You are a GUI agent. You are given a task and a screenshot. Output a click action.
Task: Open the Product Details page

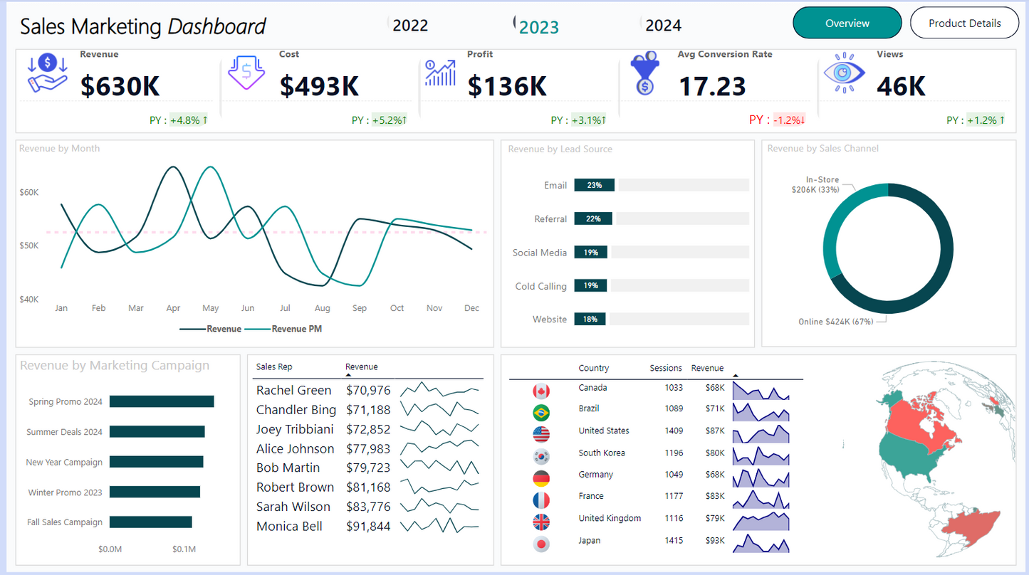click(x=964, y=23)
